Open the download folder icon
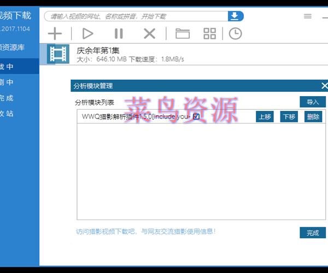The width and height of the screenshot is (328, 273). tap(182, 34)
